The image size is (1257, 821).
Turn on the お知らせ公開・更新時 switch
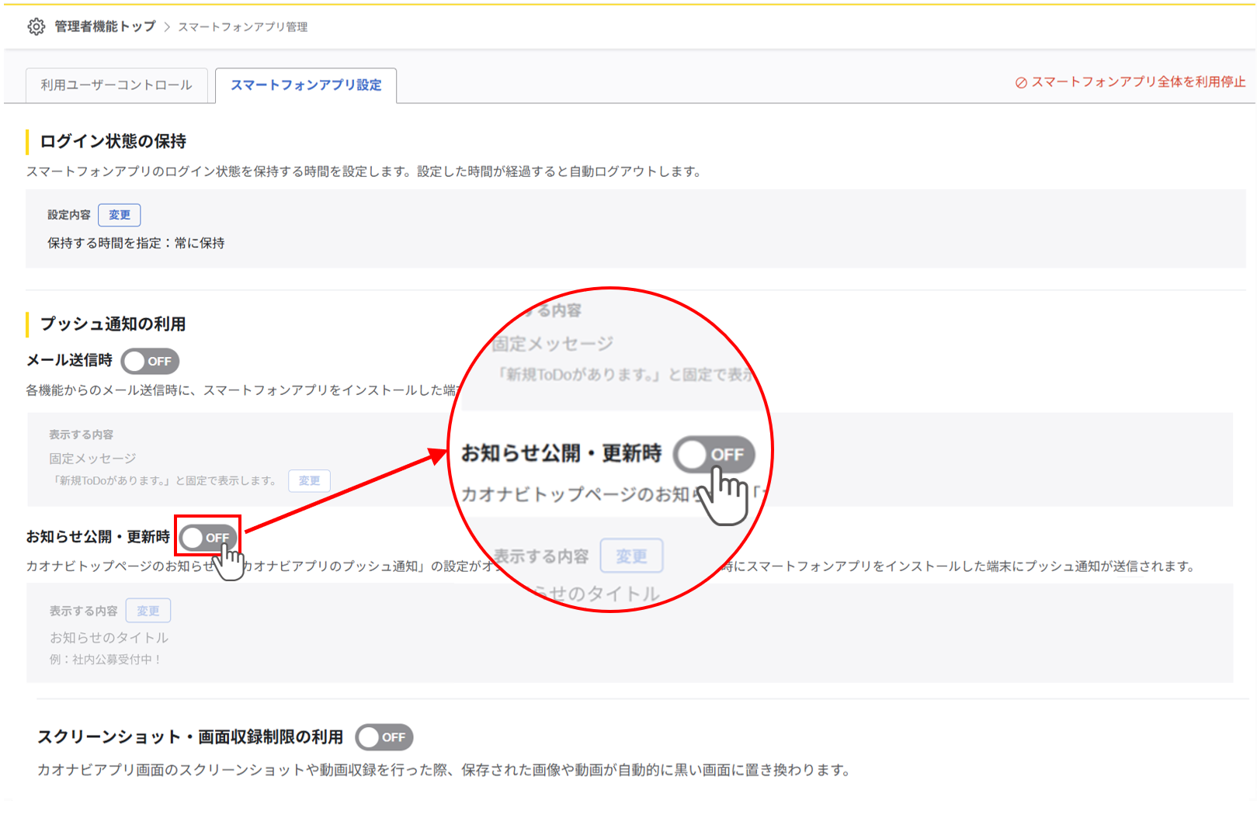(x=207, y=536)
